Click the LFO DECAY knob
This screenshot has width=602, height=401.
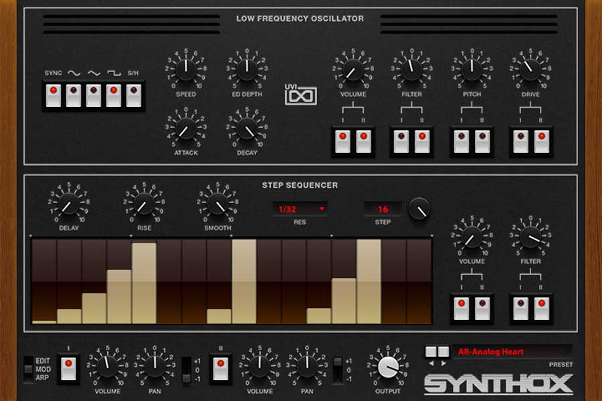tap(247, 128)
